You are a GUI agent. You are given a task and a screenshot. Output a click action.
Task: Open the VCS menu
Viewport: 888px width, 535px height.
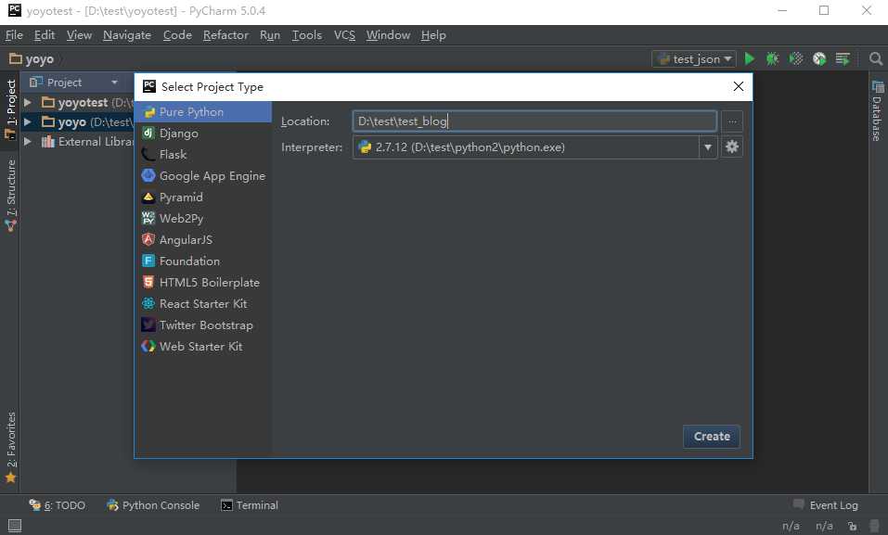click(x=344, y=35)
